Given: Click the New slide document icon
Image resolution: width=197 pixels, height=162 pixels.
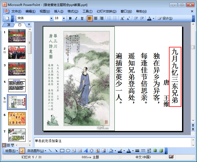Looking at the screenshot, I should (7, 18).
